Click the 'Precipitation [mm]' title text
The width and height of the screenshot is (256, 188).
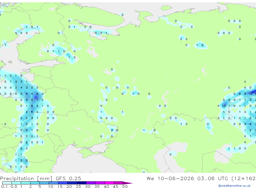coord(26,179)
